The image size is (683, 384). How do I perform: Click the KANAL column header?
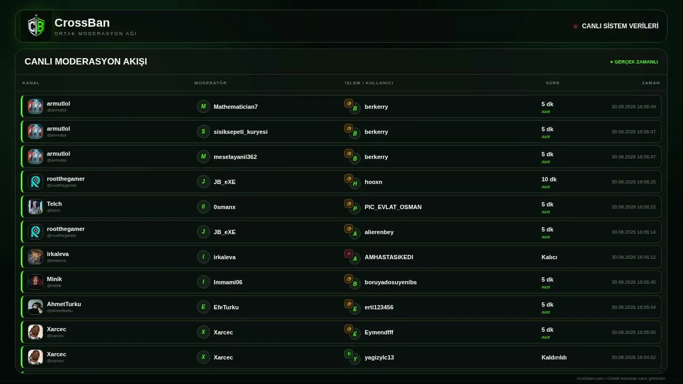(x=31, y=83)
